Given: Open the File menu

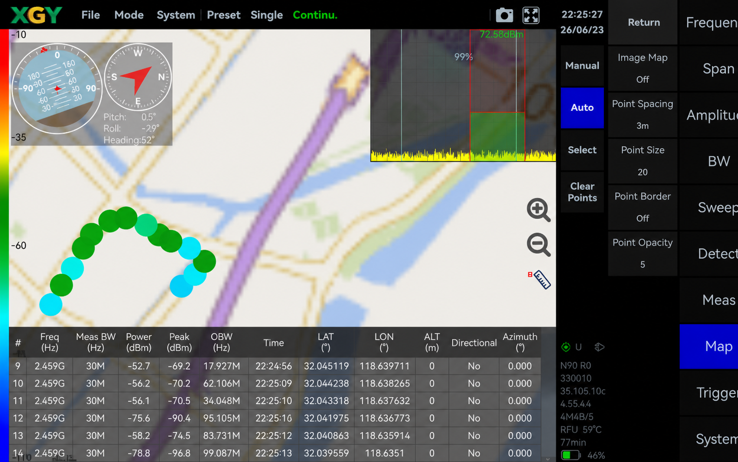Looking at the screenshot, I should [x=90, y=15].
